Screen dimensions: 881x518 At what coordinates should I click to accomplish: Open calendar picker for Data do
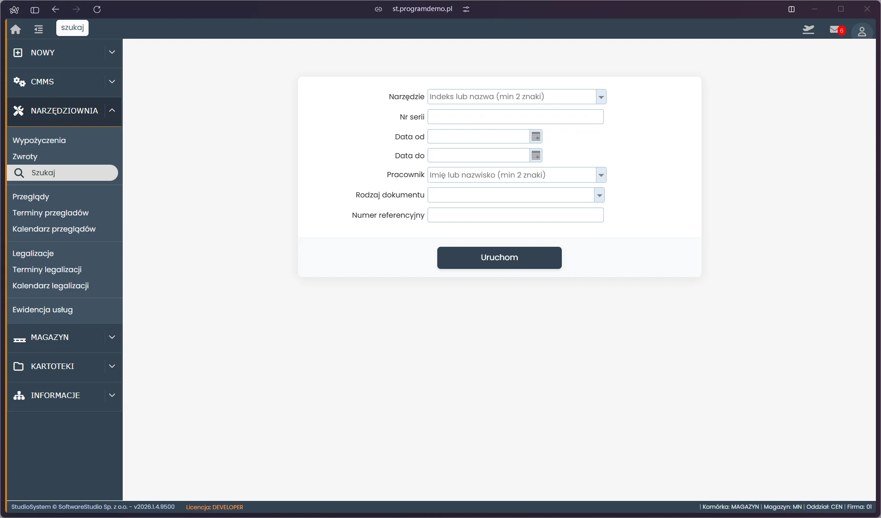536,155
